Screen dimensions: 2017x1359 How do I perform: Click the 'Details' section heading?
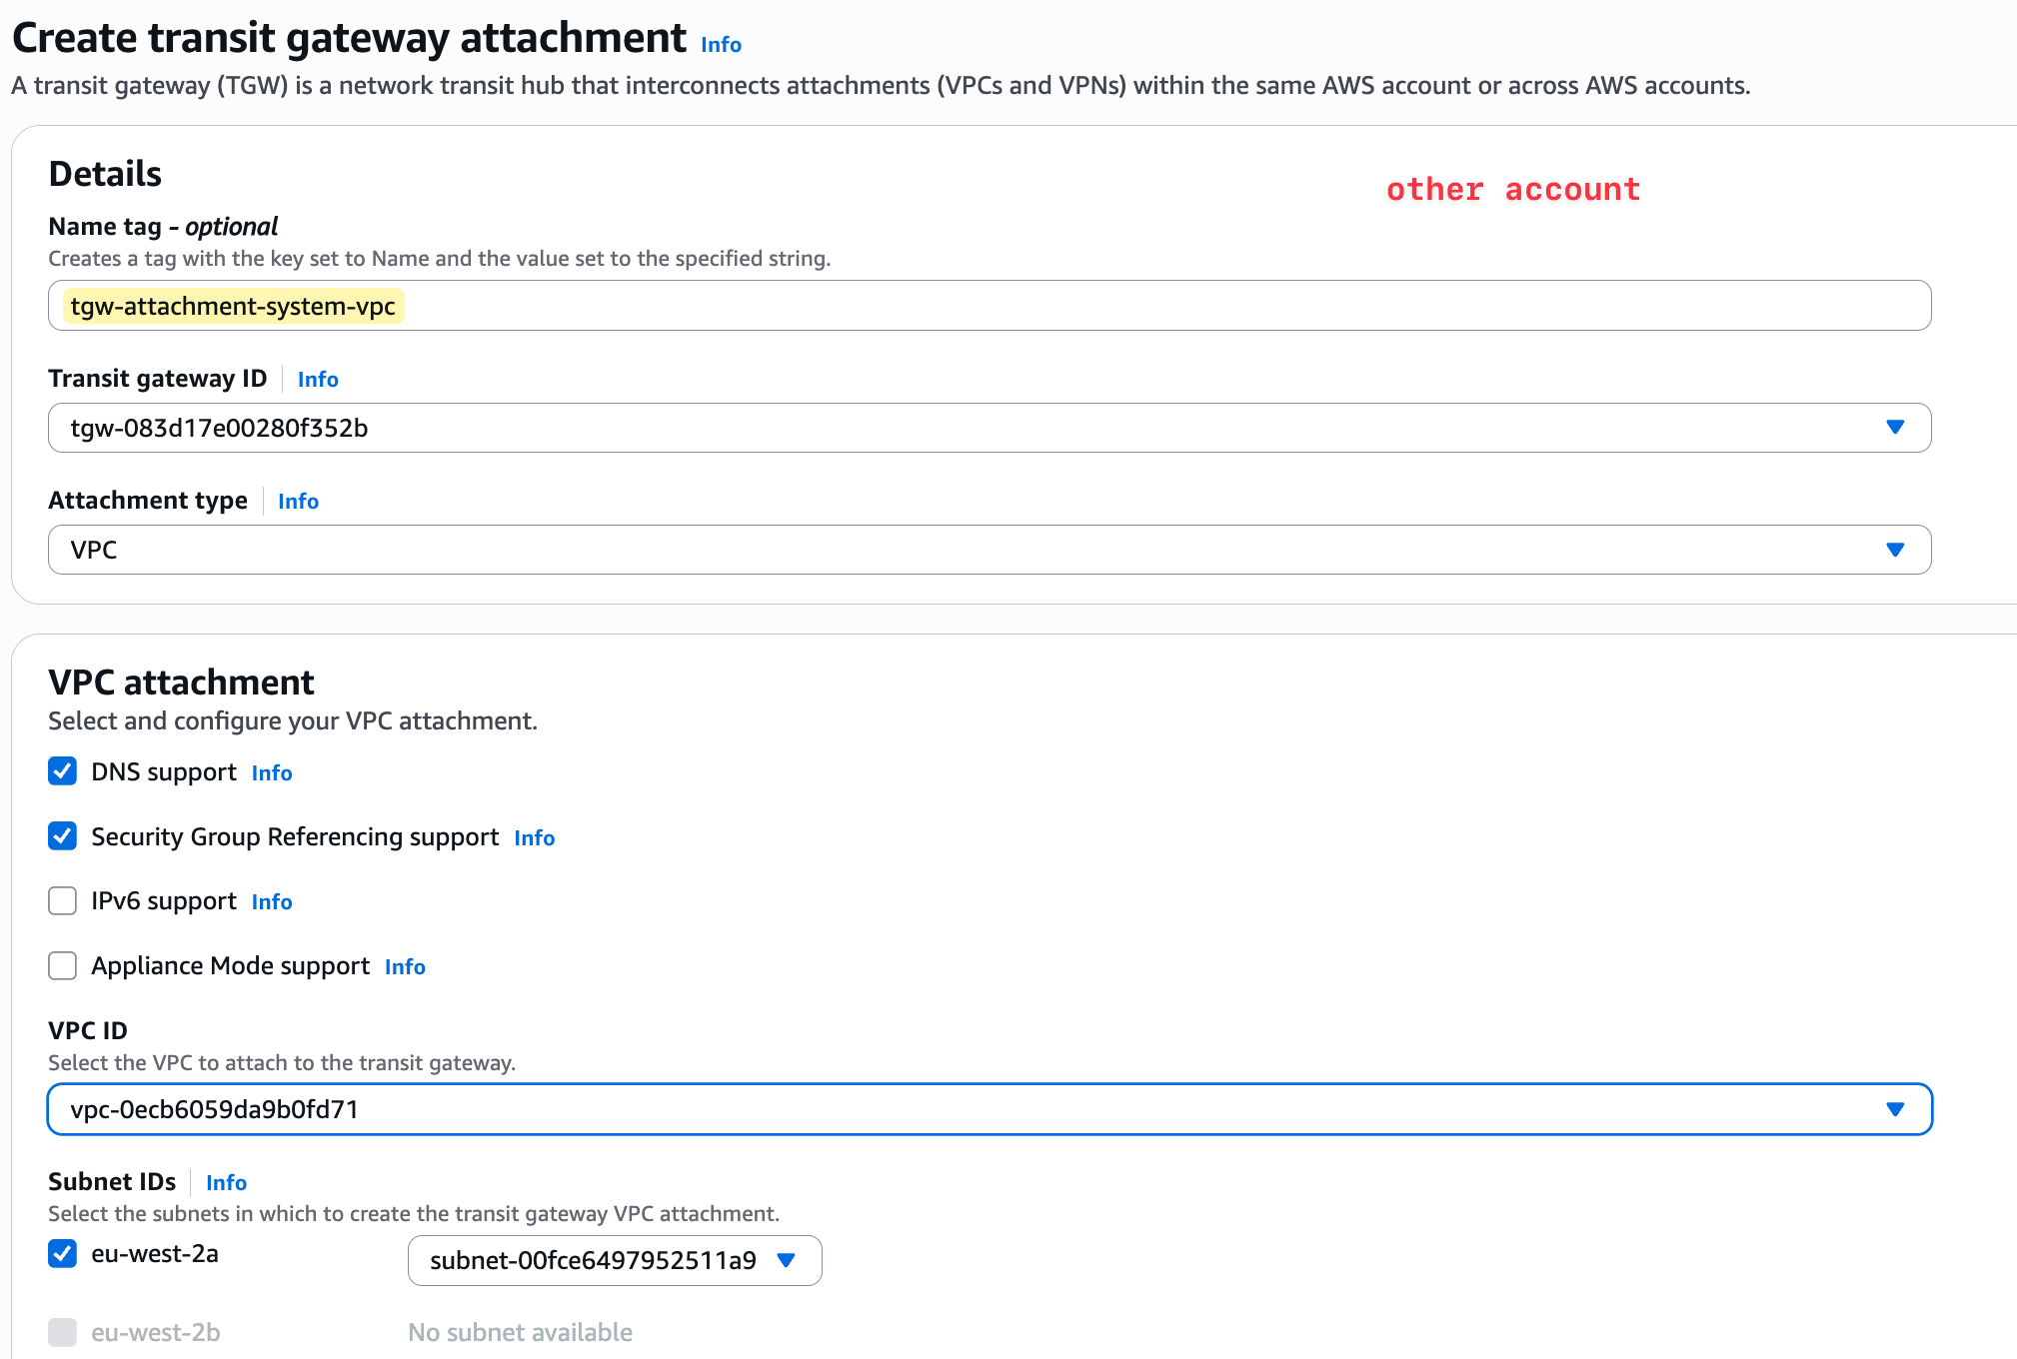[105, 174]
